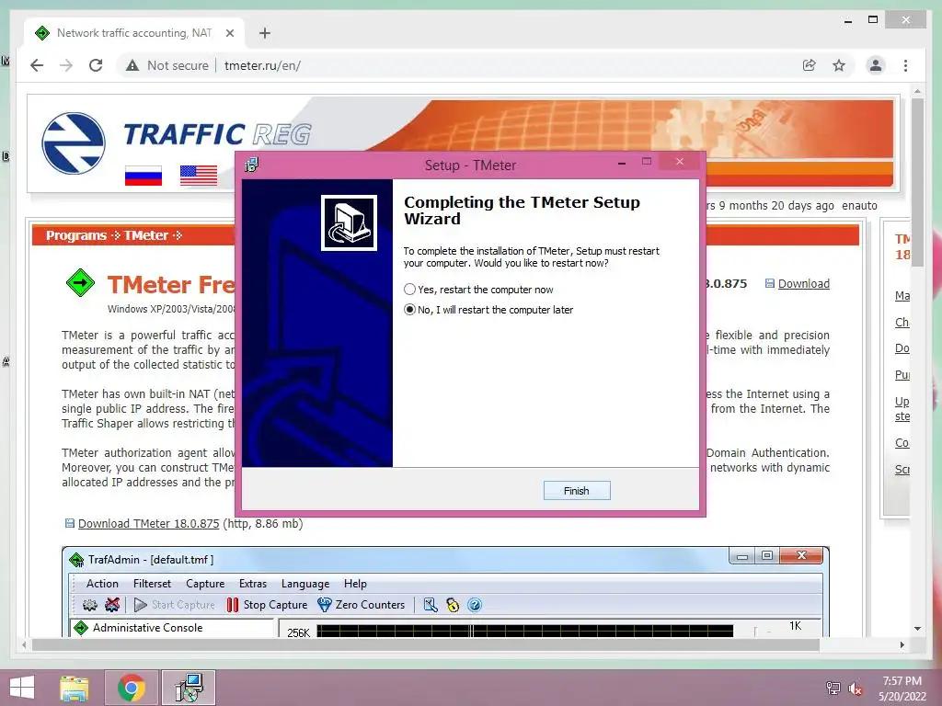This screenshot has width=942, height=706.
Task: Reload the tmeter.ru page
Action: point(96,65)
